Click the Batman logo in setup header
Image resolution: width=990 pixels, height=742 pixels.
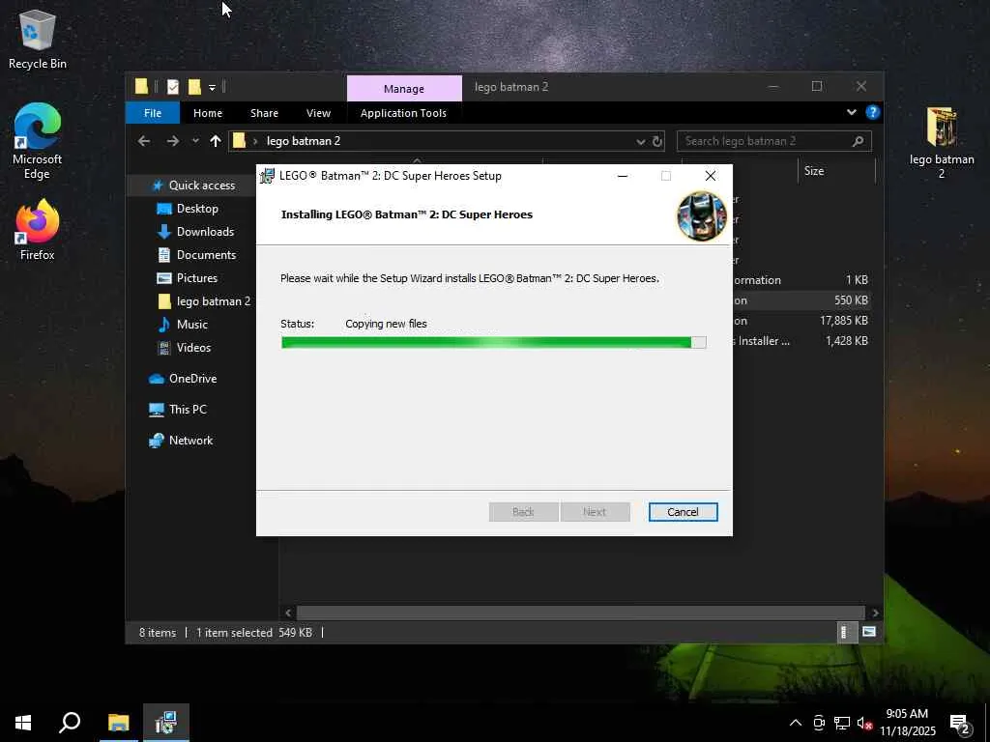click(x=702, y=215)
